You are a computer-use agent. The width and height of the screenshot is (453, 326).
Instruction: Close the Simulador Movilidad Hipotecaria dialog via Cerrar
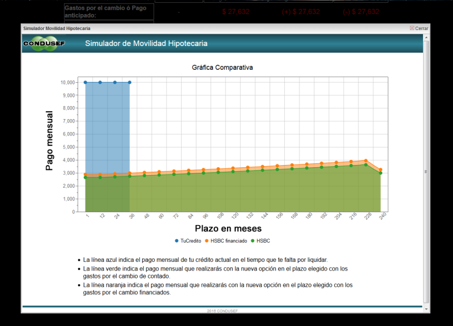coord(419,28)
